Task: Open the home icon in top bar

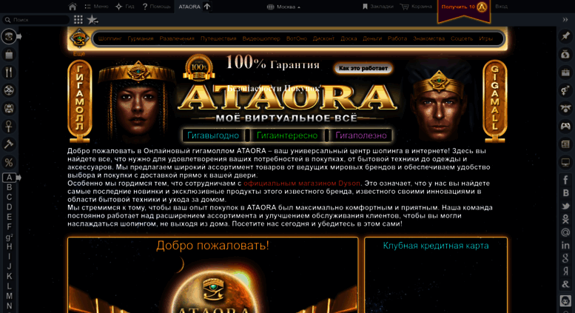Action: (x=73, y=7)
